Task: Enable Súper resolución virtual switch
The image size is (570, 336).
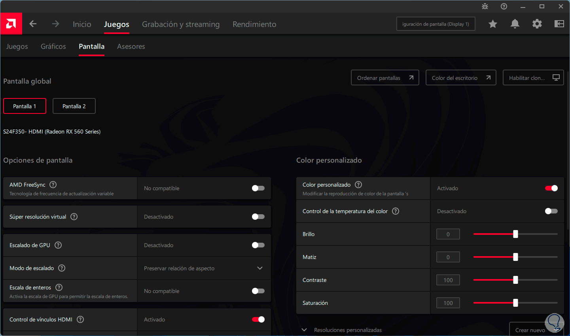Action: 258,217
